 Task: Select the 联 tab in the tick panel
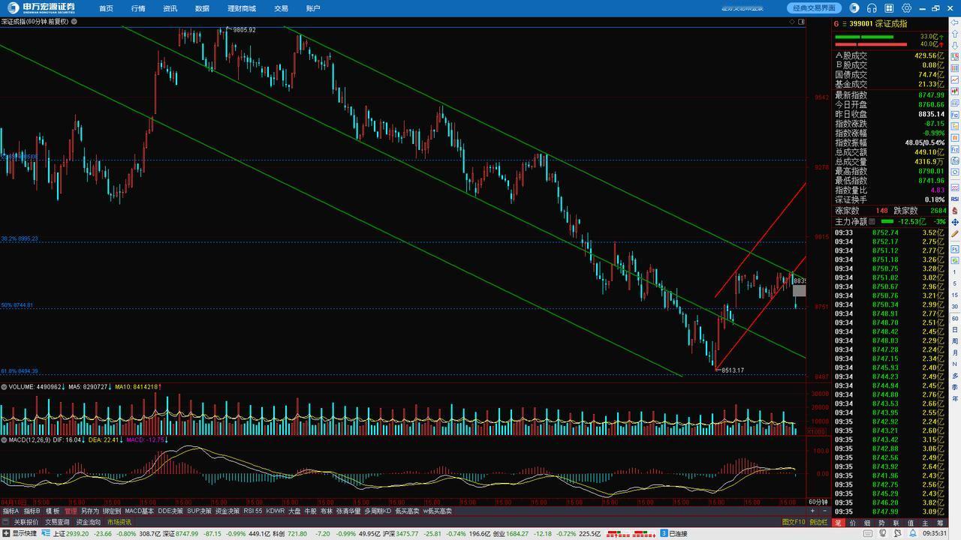896,523
